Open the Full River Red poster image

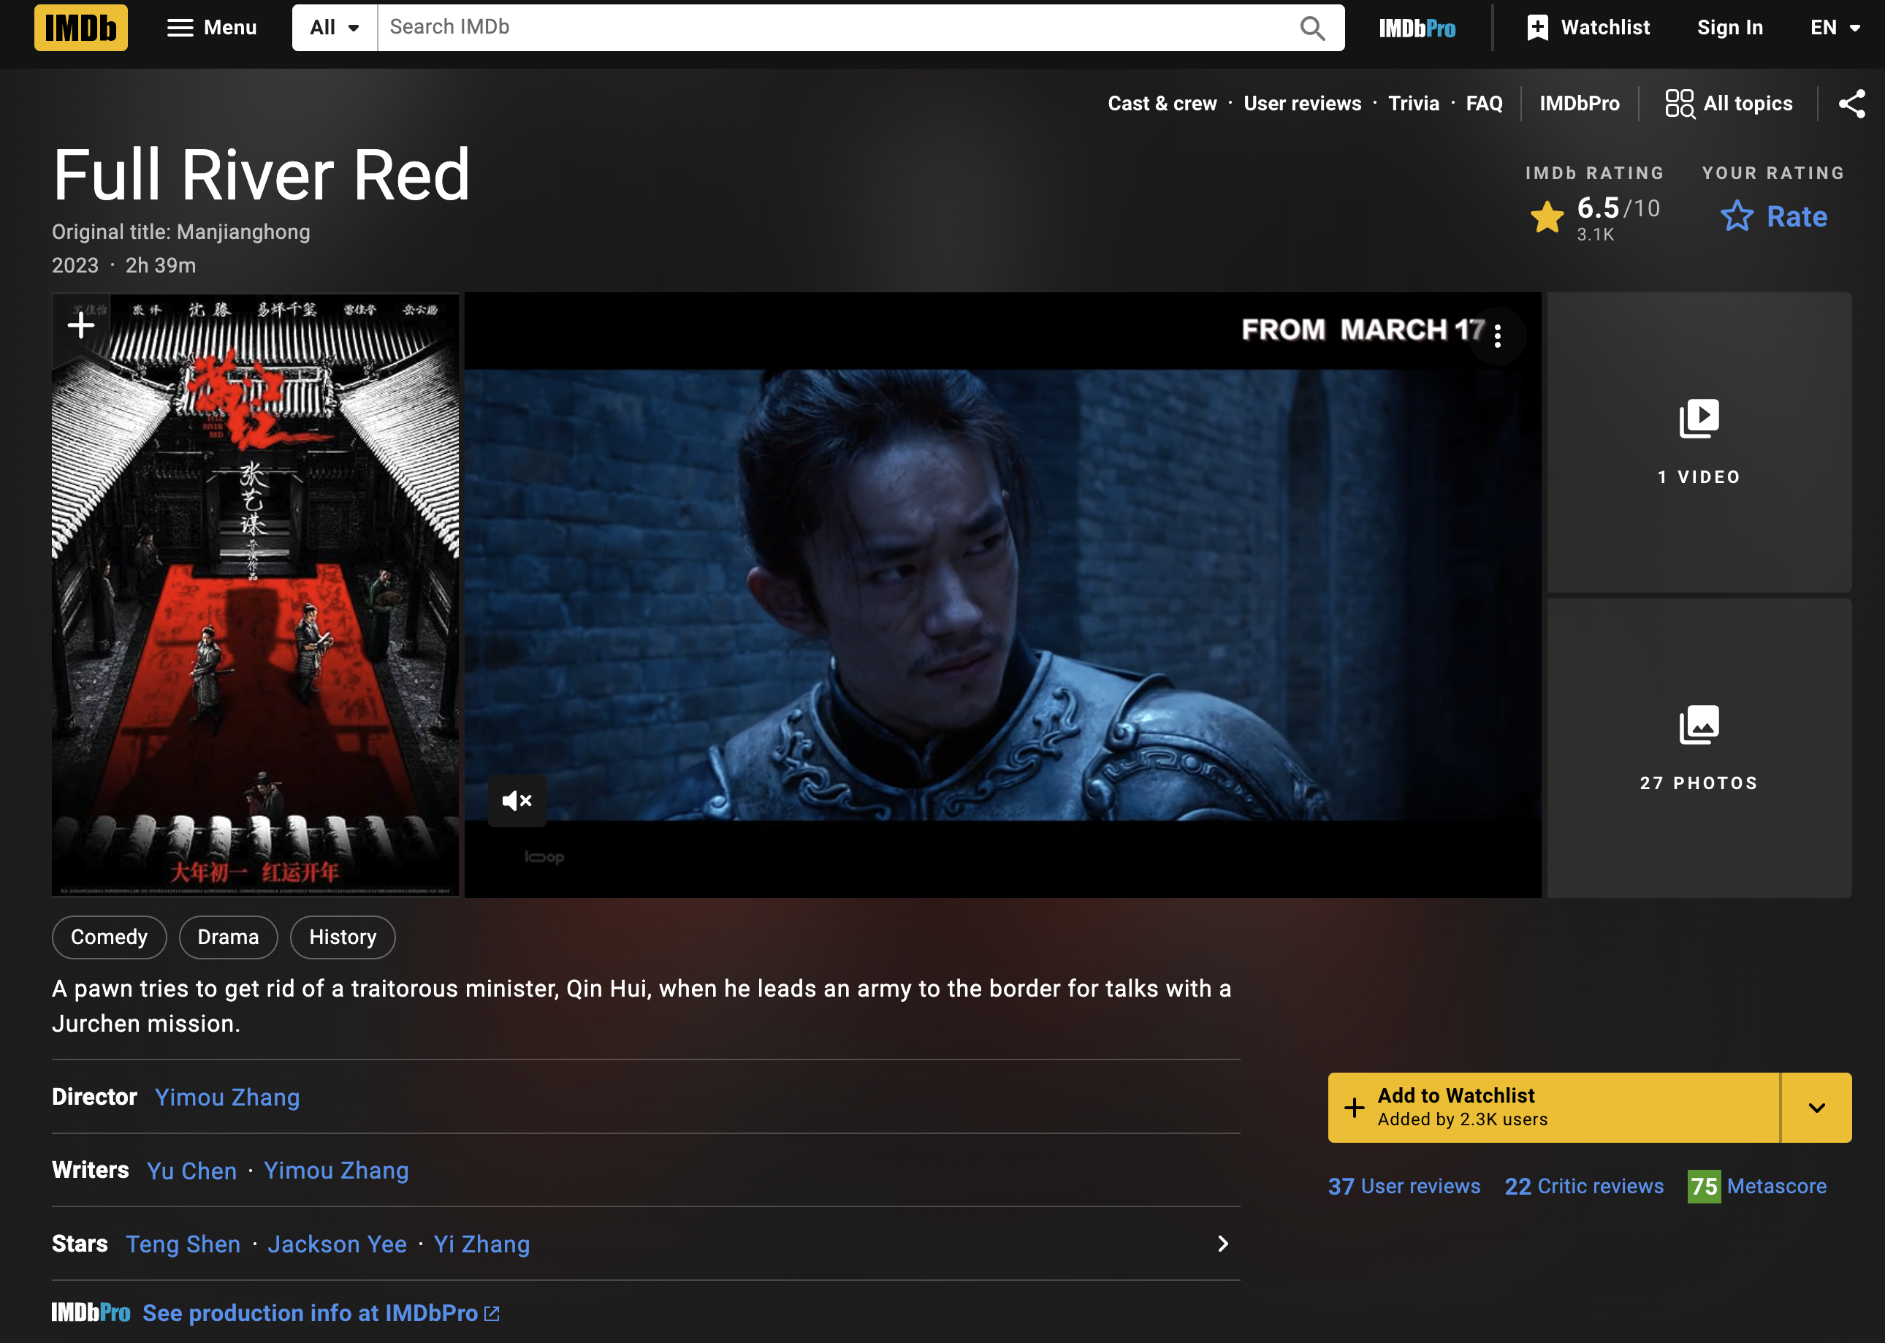[x=255, y=595]
